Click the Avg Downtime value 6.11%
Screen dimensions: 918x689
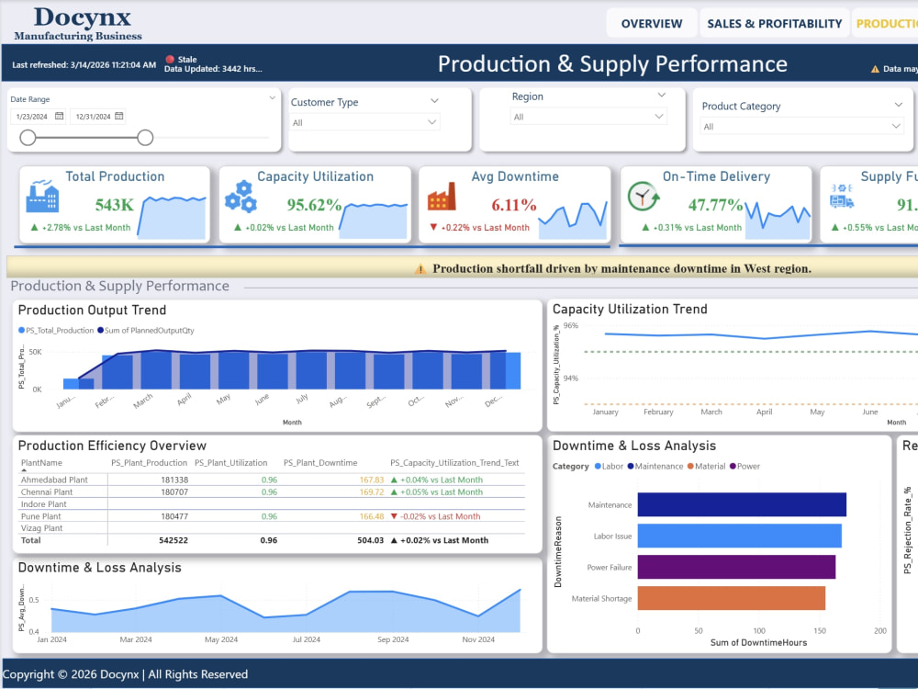point(514,205)
